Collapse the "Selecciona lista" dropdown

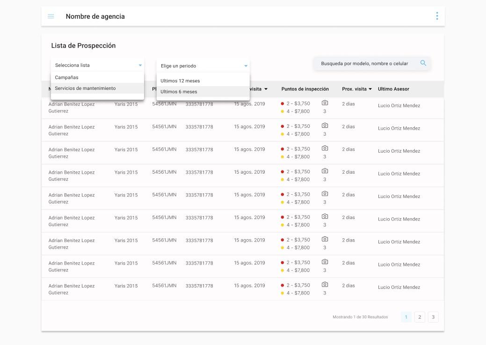(x=97, y=65)
